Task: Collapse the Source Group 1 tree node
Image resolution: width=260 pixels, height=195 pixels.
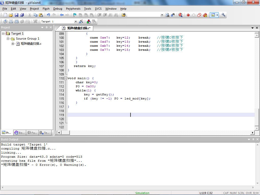Action: point(8,39)
